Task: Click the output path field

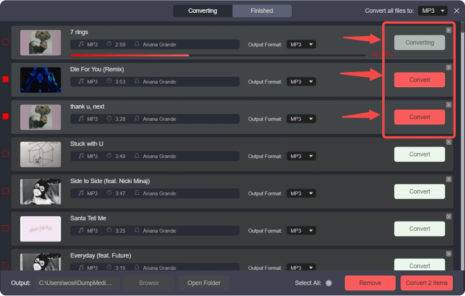Action: (77, 283)
